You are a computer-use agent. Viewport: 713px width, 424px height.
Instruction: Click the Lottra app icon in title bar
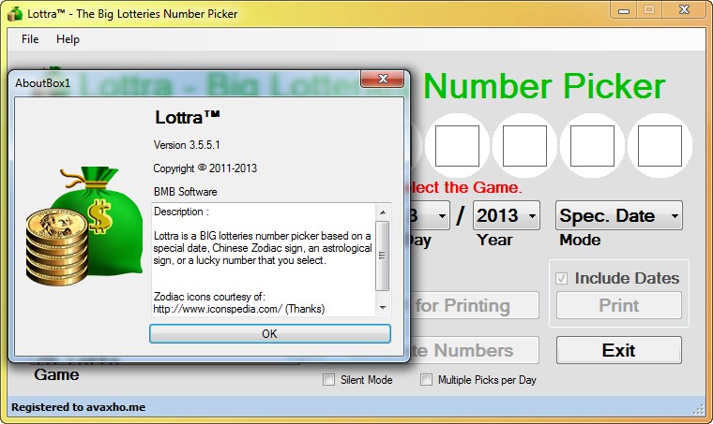tap(12, 13)
